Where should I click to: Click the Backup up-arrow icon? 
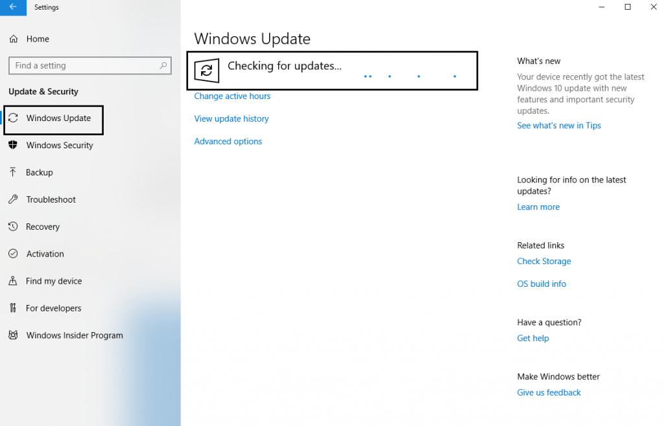click(x=13, y=172)
